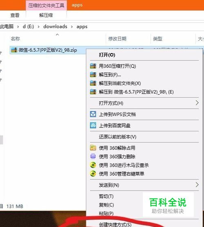Select 粘贴(P) from the context menu

(106, 214)
